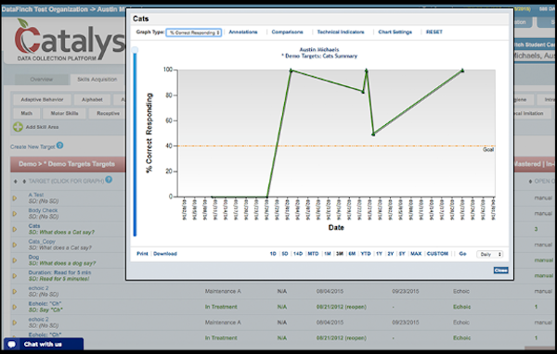
Task: Expand the A Test target row
Action: click(15, 198)
